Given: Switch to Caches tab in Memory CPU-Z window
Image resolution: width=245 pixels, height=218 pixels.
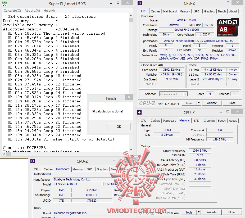Looking at the screenshot, I should click(155, 121).
